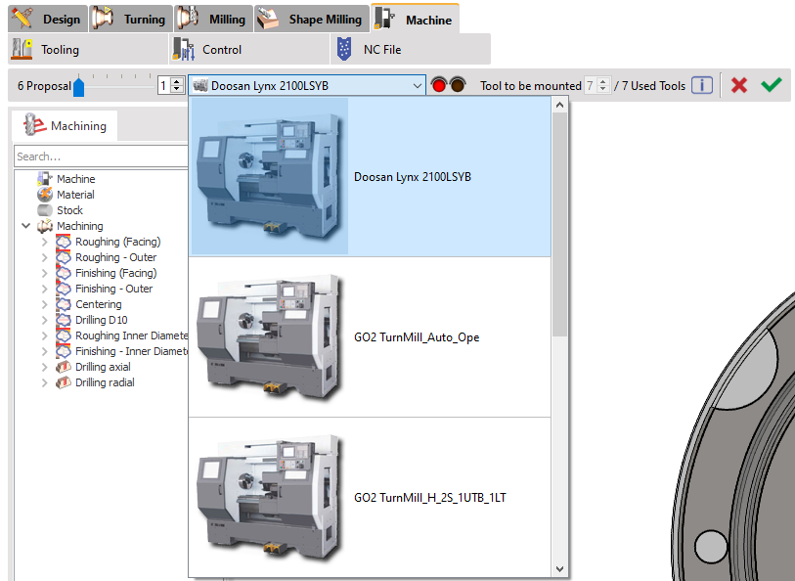Click the blue info icon near Used Tools
795x581 pixels.
(x=701, y=85)
